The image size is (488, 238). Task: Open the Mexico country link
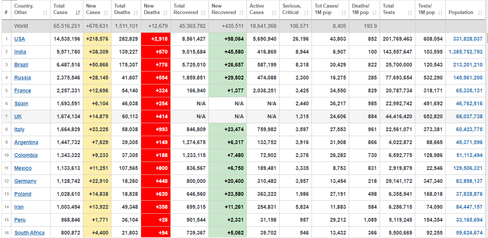pyautogui.click(x=23, y=168)
